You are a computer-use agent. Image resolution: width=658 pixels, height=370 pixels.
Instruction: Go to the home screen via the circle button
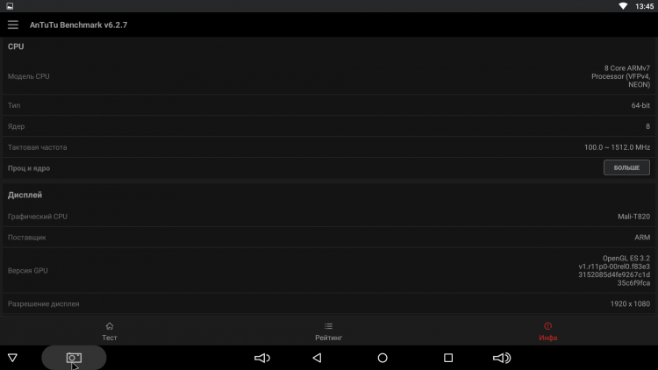tap(383, 358)
